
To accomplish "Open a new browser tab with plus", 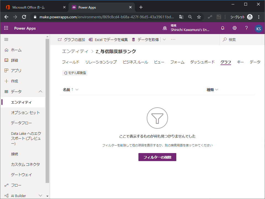I will click(141, 7).
